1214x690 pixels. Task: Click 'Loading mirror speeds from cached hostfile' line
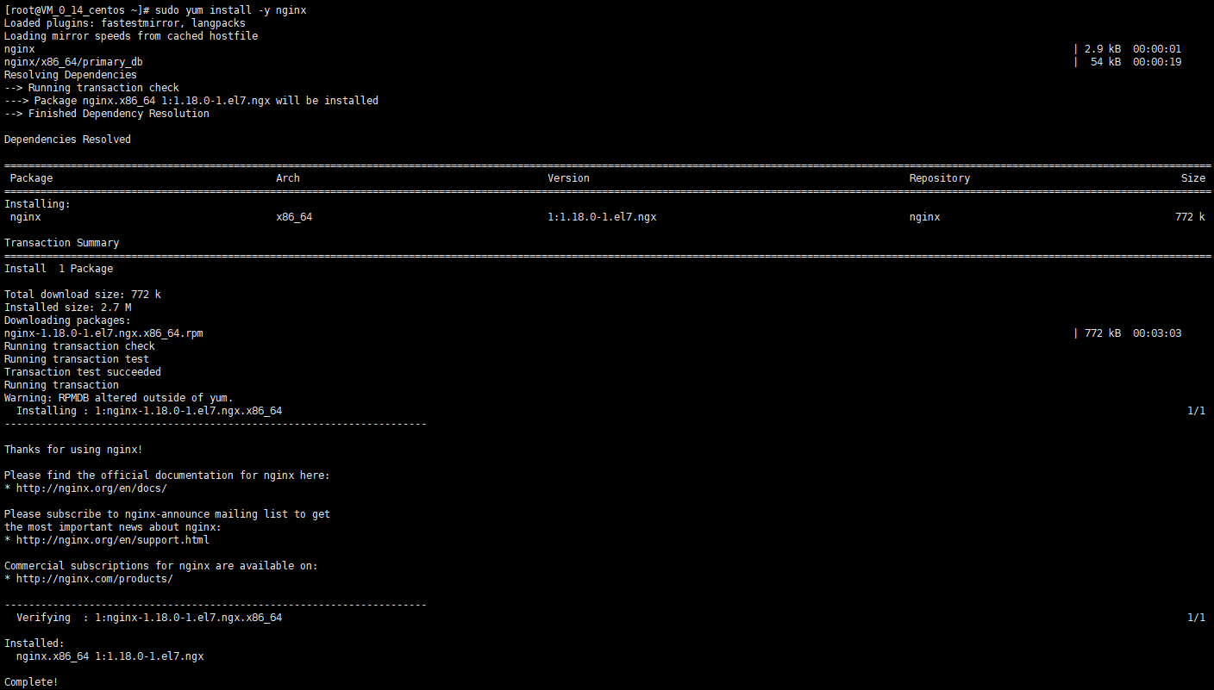pos(131,36)
